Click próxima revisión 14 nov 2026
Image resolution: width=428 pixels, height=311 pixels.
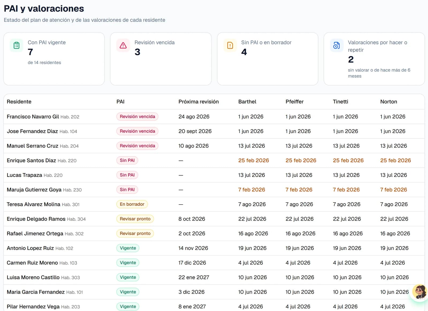click(x=193, y=248)
